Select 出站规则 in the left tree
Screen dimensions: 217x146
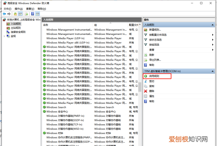click(x=16, y=28)
